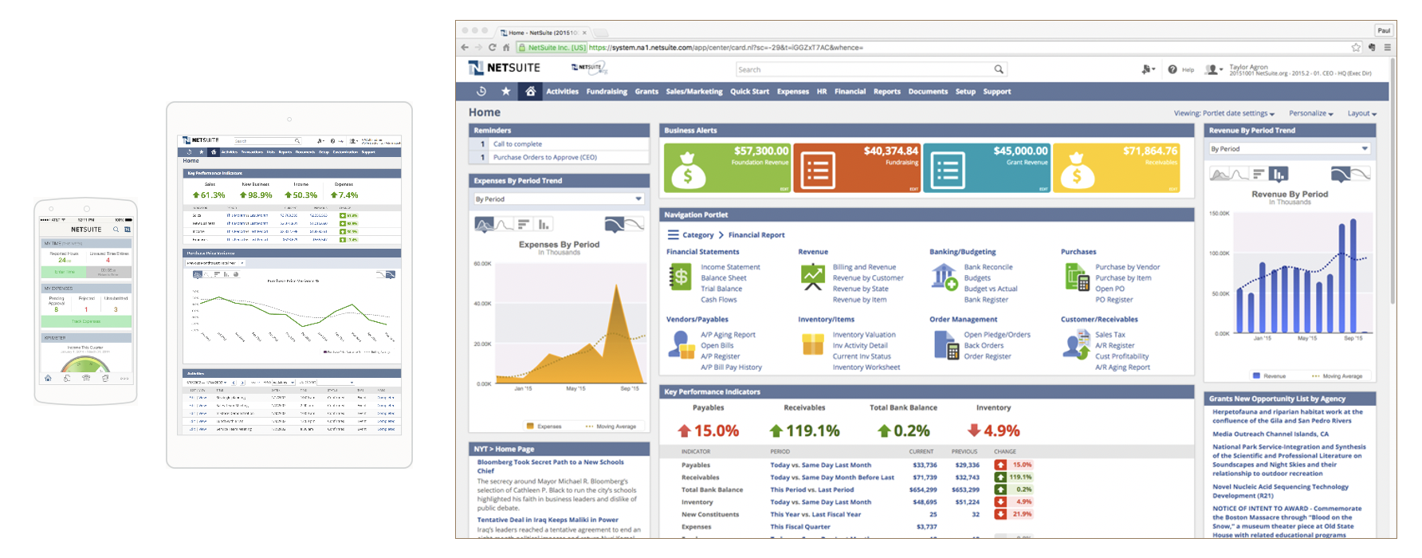Open the Personalize dropdown
The width and height of the screenshot is (1422, 558).
click(x=1310, y=113)
